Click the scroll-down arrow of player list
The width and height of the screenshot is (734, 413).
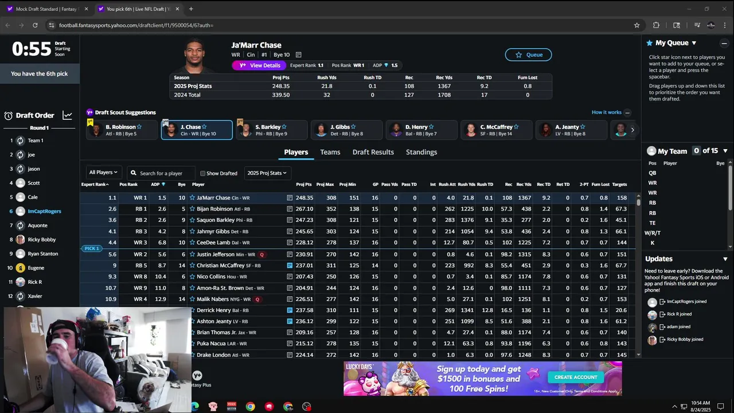[x=638, y=355]
